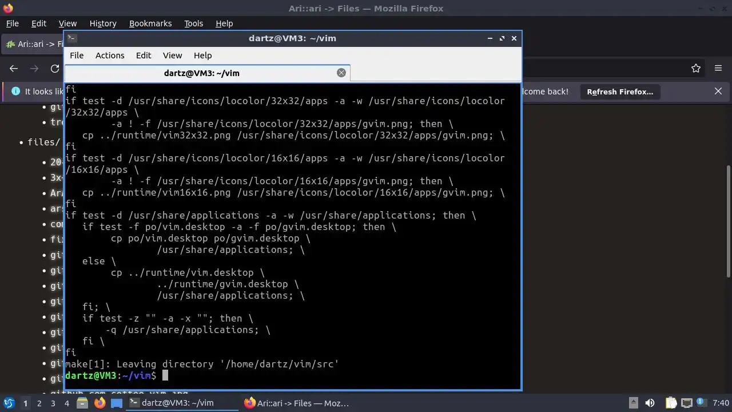This screenshot has height=412, width=732.
Task: Open Firefox Bookmarks menu
Action: [x=150, y=23]
